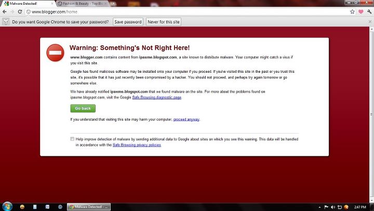Enable sending additional data to Google
The image size is (374, 211).
[72, 139]
